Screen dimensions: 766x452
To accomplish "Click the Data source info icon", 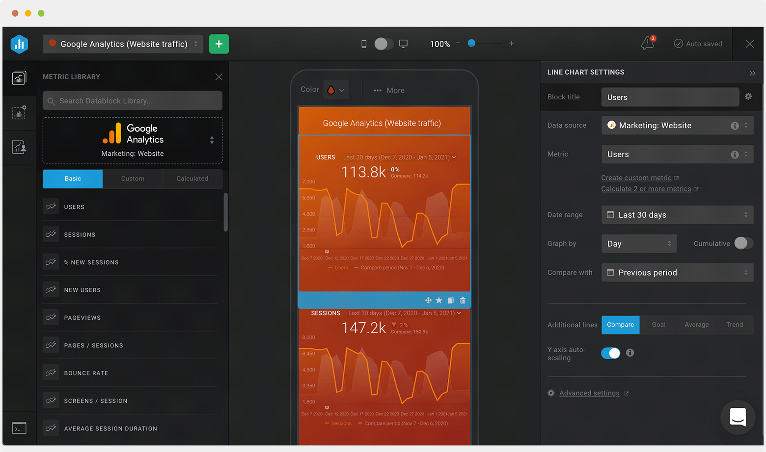I will [735, 126].
